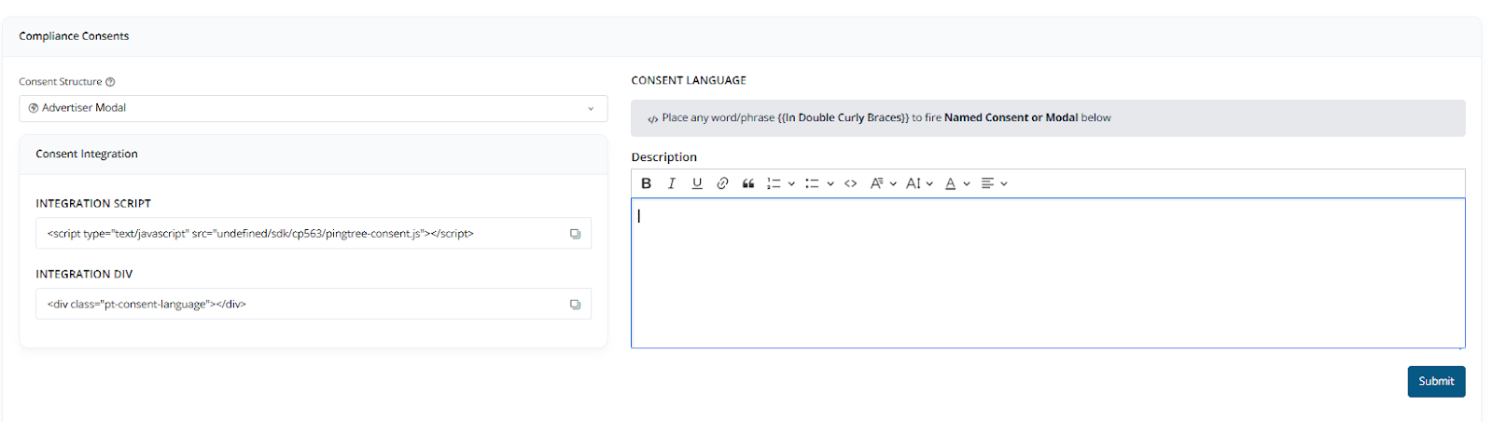Viewport: 1493px width, 422px height.
Task: Click the Consent Integration panel header
Action: click(314, 155)
